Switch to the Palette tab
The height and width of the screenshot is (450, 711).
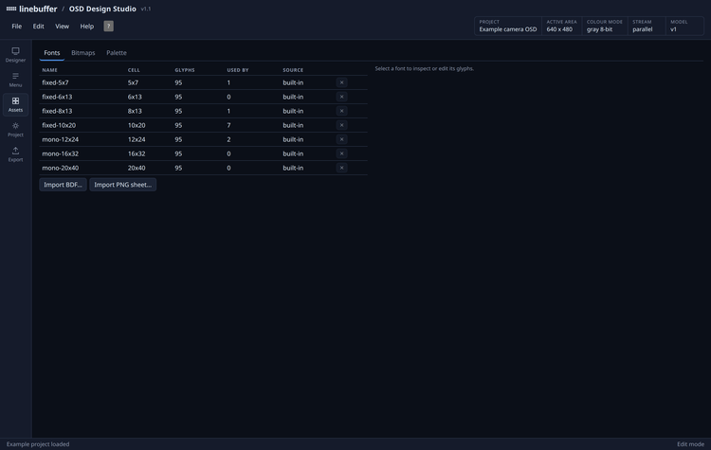coord(117,52)
